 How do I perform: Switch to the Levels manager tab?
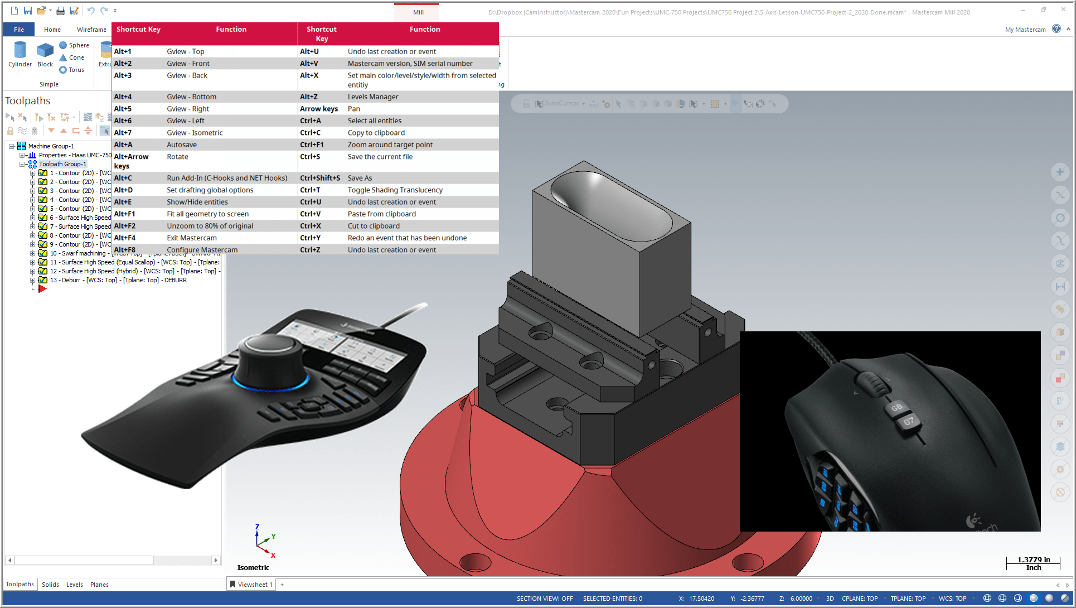coord(74,585)
